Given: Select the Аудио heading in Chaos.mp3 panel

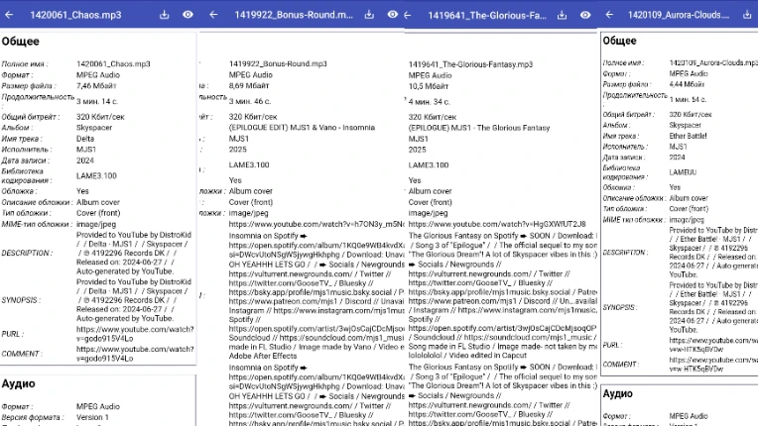Looking at the screenshot, I should point(19,384).
